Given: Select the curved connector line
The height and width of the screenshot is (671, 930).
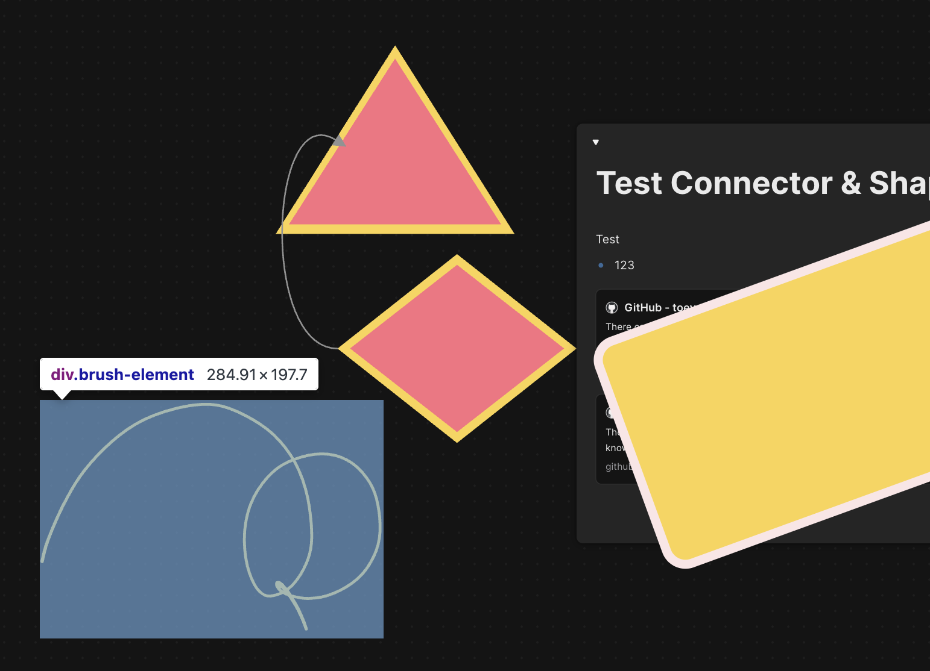Looking at the screenshot, I should click(283, 241).
